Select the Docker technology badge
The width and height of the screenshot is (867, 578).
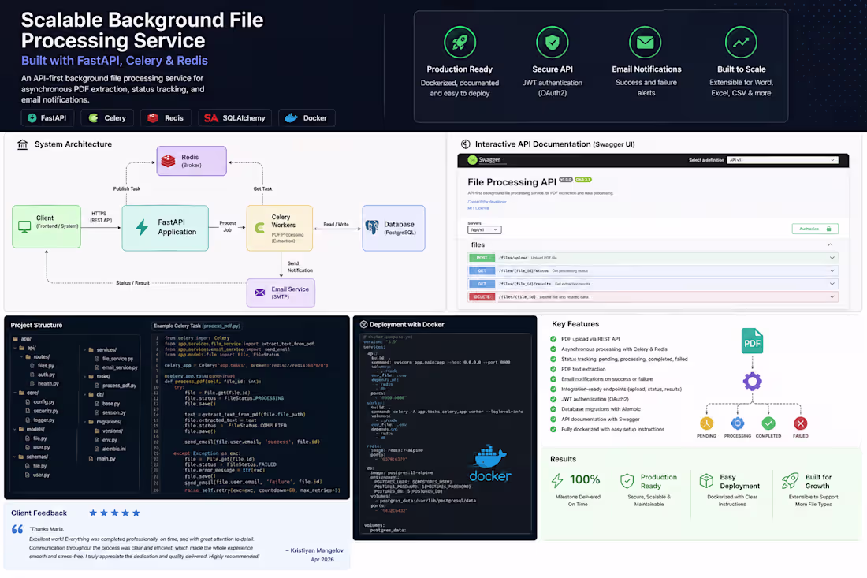307,117
